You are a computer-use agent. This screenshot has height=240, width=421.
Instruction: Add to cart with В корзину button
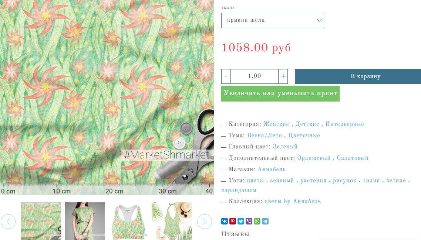click(358, 76)
